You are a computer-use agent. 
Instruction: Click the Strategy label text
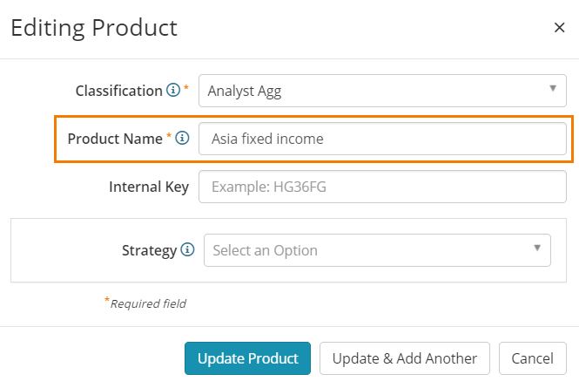pos(149,250)
